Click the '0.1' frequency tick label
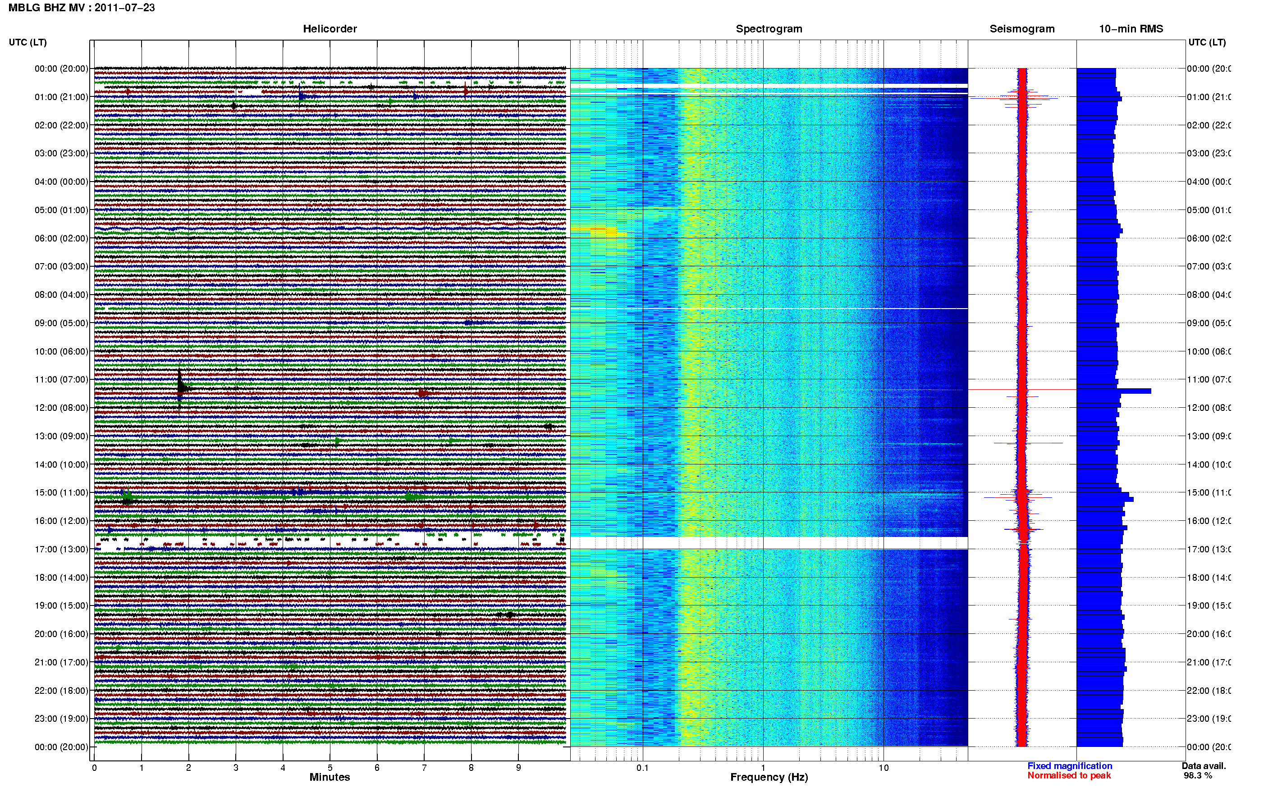1282x801 pixels. (642, 768)
